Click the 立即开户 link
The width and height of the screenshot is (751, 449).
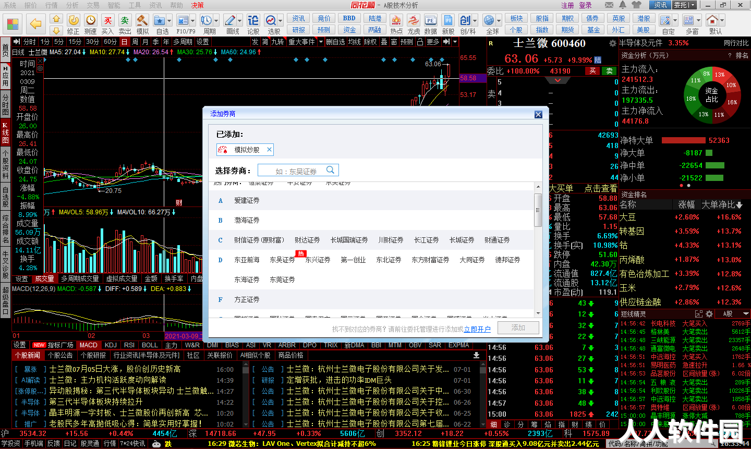pos(477,329)
